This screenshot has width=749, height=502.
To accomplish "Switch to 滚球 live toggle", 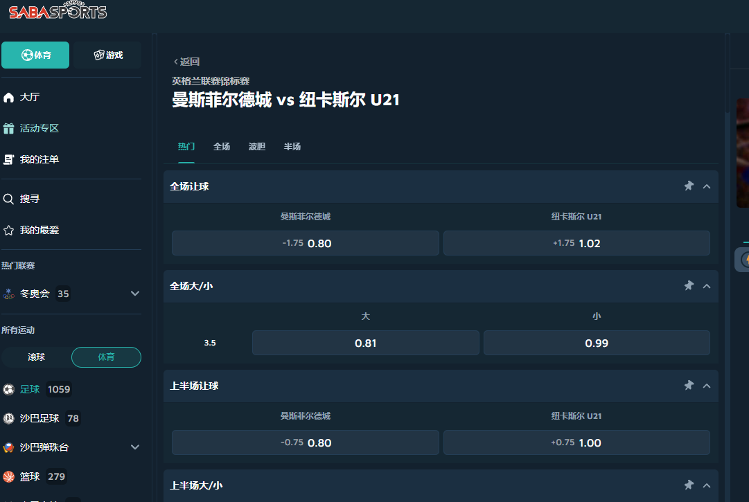I will (x=37, y=357).
